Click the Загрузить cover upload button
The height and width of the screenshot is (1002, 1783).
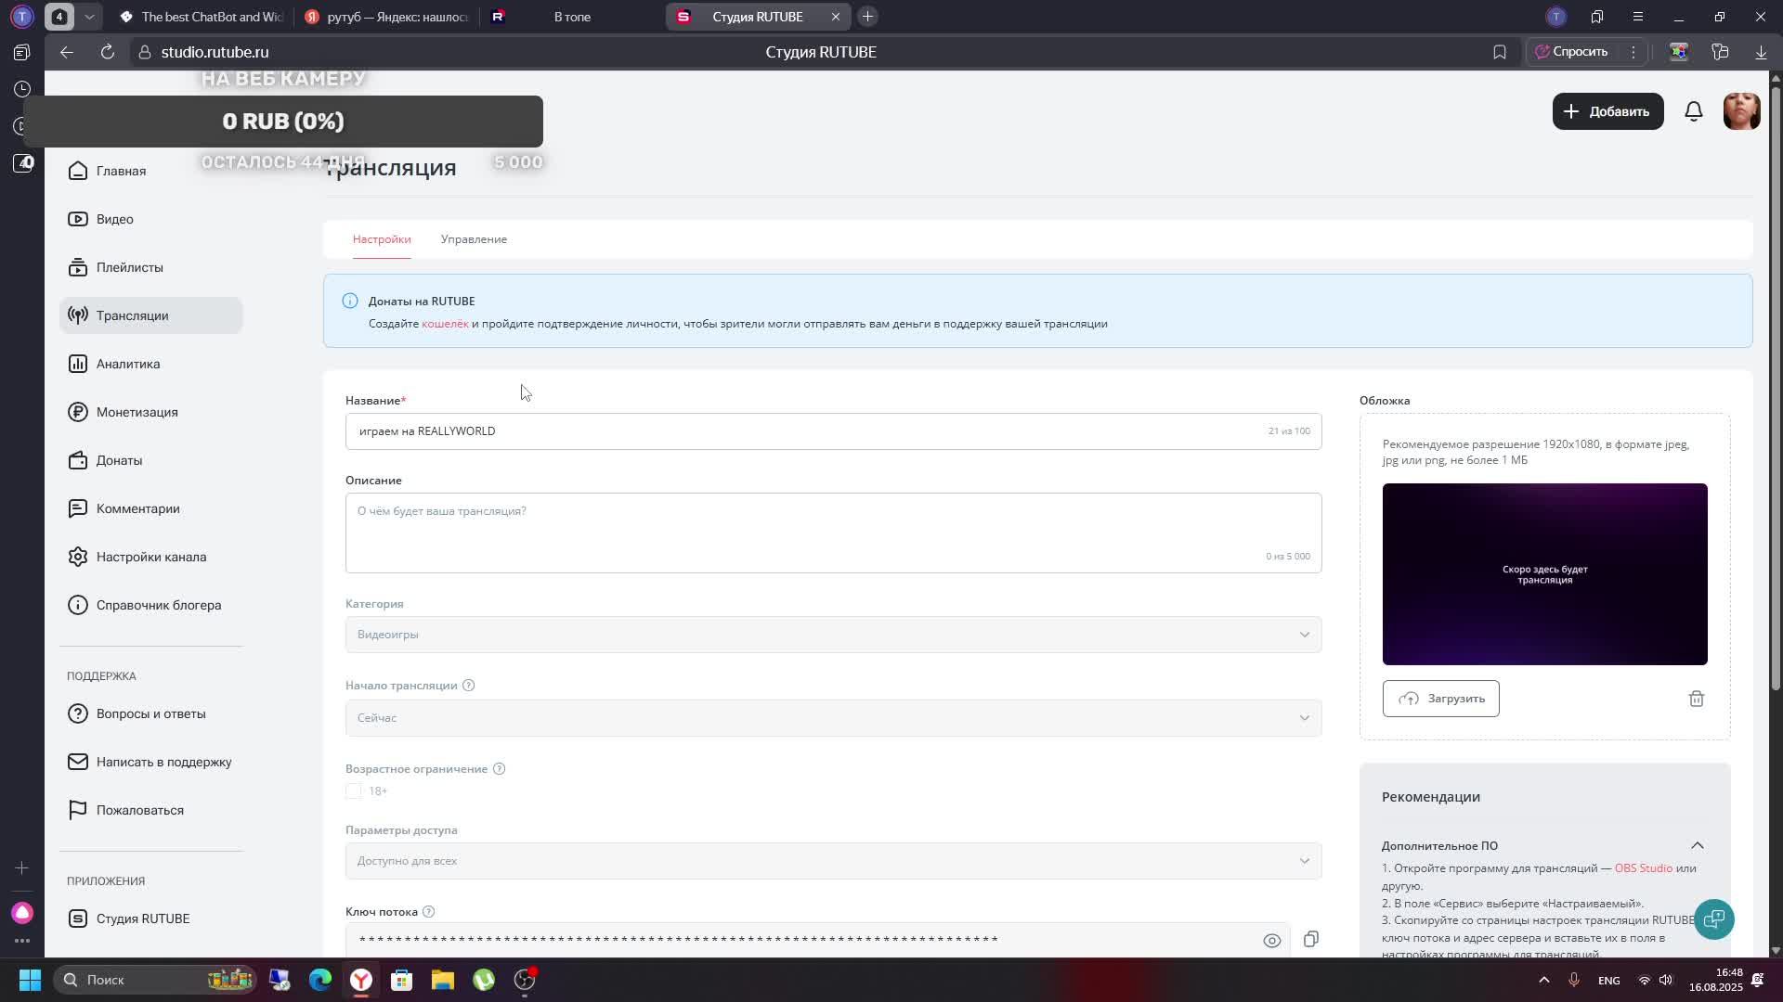1440,699
